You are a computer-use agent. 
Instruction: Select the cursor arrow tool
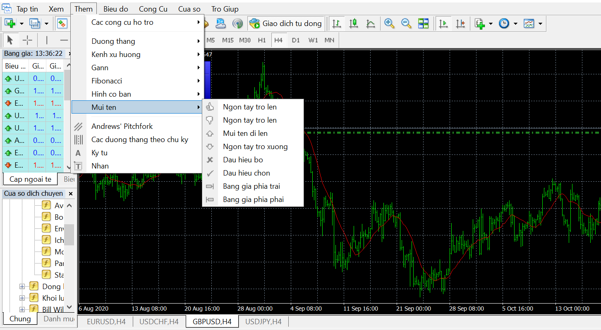click(10, 40)
